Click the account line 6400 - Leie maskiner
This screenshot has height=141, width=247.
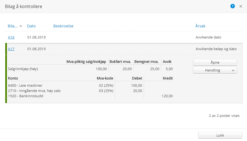pyautogui.click(x=25, y=85)
